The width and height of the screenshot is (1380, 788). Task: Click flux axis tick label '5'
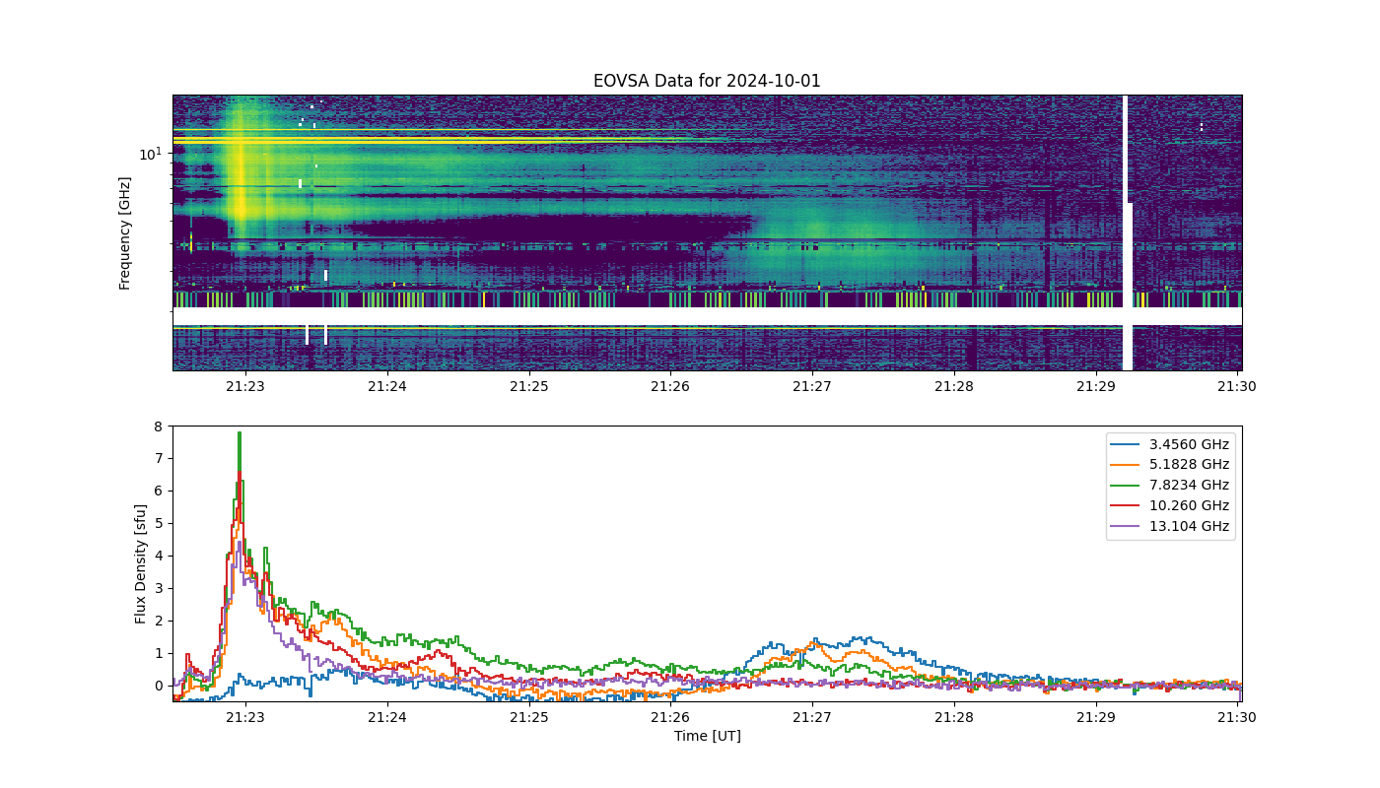click(158, 524)
